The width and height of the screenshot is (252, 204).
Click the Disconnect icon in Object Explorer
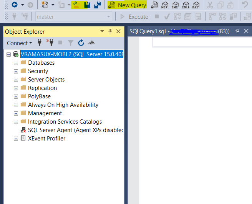(50, 42)
